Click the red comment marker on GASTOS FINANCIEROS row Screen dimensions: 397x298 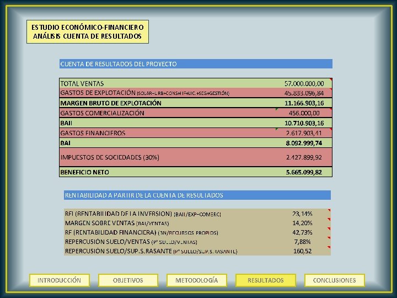(331, 130)
